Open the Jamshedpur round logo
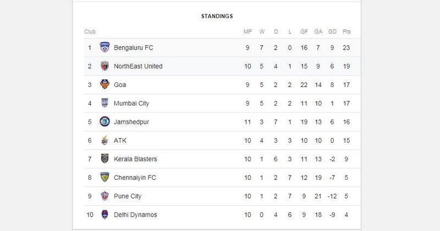 tap(105, 122)
